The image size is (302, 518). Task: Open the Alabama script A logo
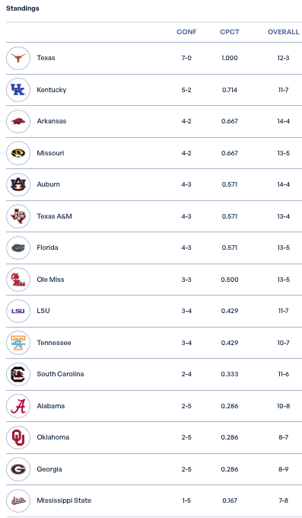(18, 406)
